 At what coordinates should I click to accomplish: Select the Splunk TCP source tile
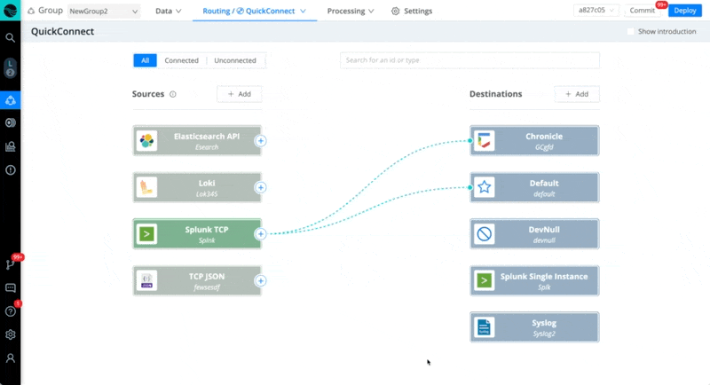coord(197,233)
